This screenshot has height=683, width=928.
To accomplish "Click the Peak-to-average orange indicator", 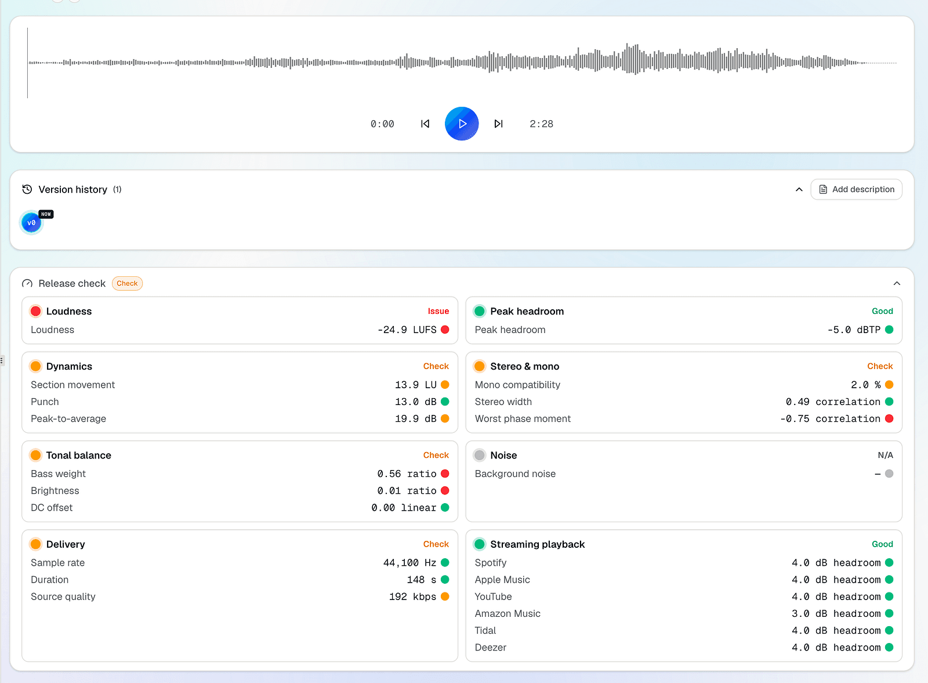I will click(445, 418).
